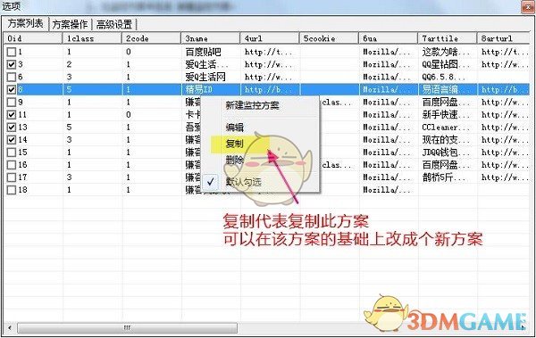The image size is (536, 338).
Task: Open the 高级设置 tab
Action: (114, 24)
